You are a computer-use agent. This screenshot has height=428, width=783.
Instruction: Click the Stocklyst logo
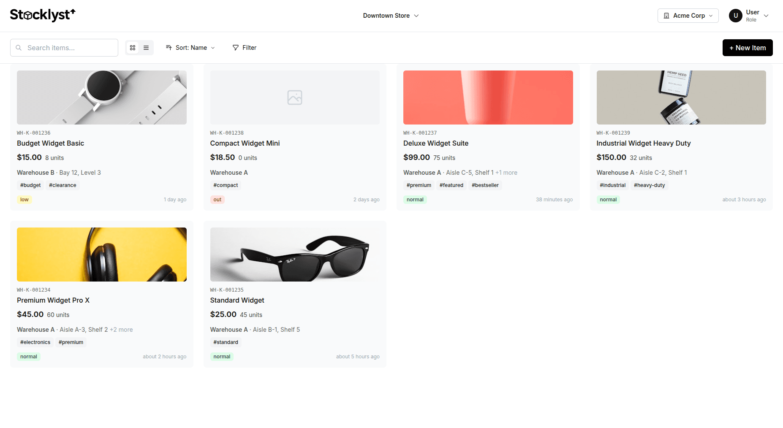[43, 15]
